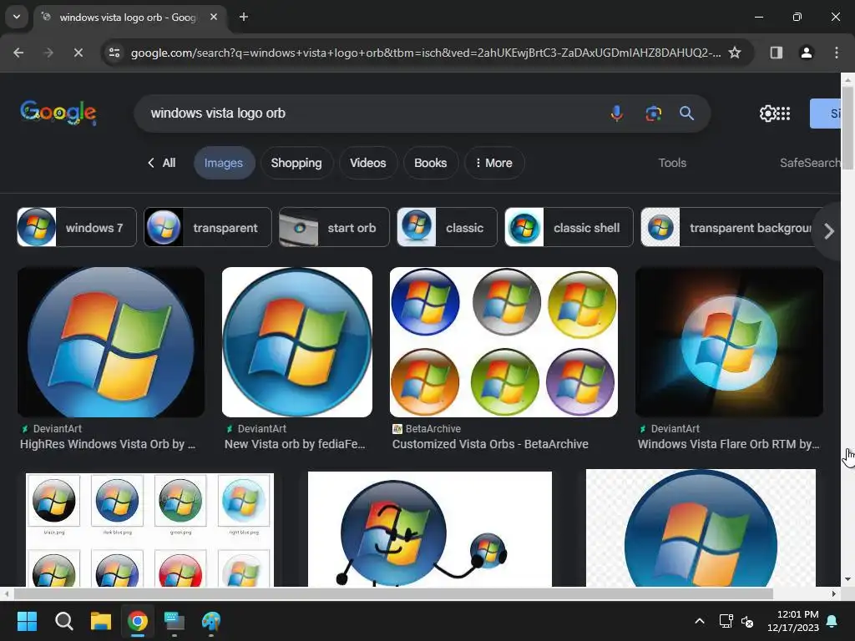Screen dimensions: 855x641
Task: Expand the More filter menu
Action: (x=494, y=163)
